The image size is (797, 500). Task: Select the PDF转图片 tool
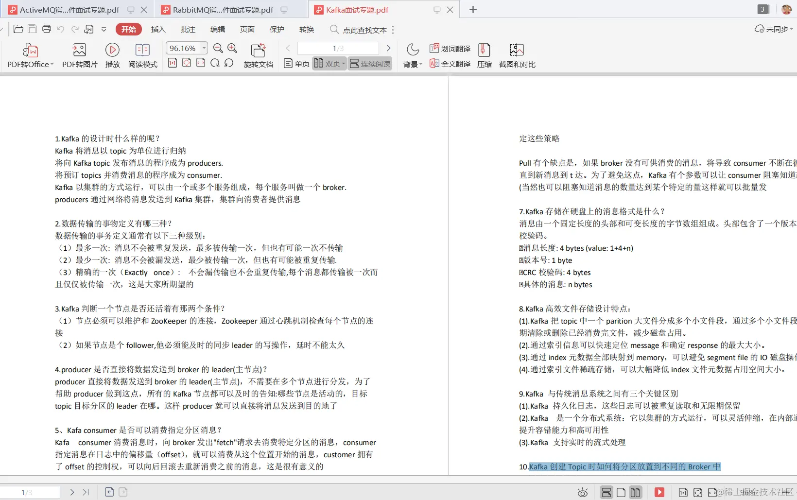click(79, 55)
